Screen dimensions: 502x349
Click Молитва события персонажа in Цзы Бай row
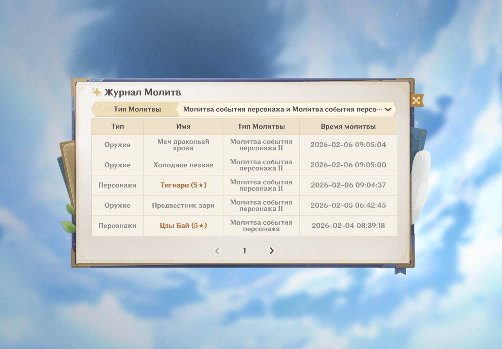click(261, 226)
